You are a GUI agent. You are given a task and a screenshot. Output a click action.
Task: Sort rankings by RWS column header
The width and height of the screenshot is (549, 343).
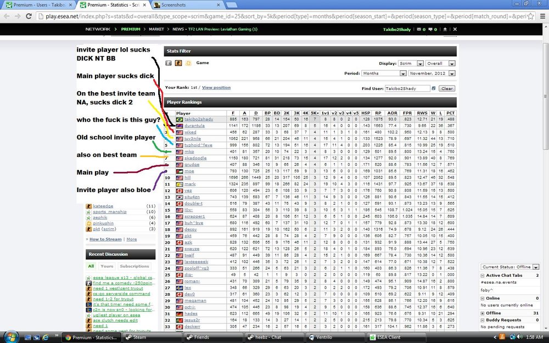coord(422,113)
